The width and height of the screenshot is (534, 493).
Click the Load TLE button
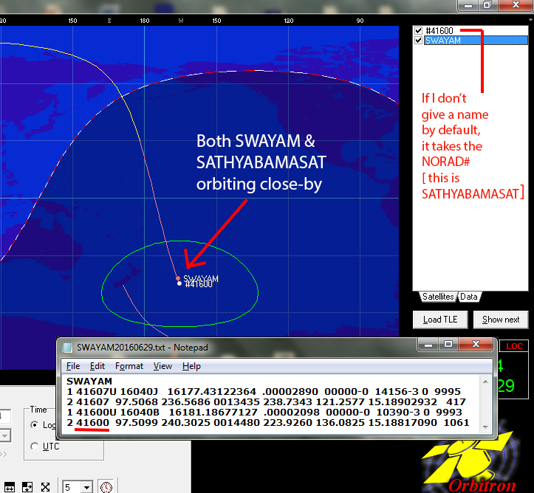(x=440, y=320)
